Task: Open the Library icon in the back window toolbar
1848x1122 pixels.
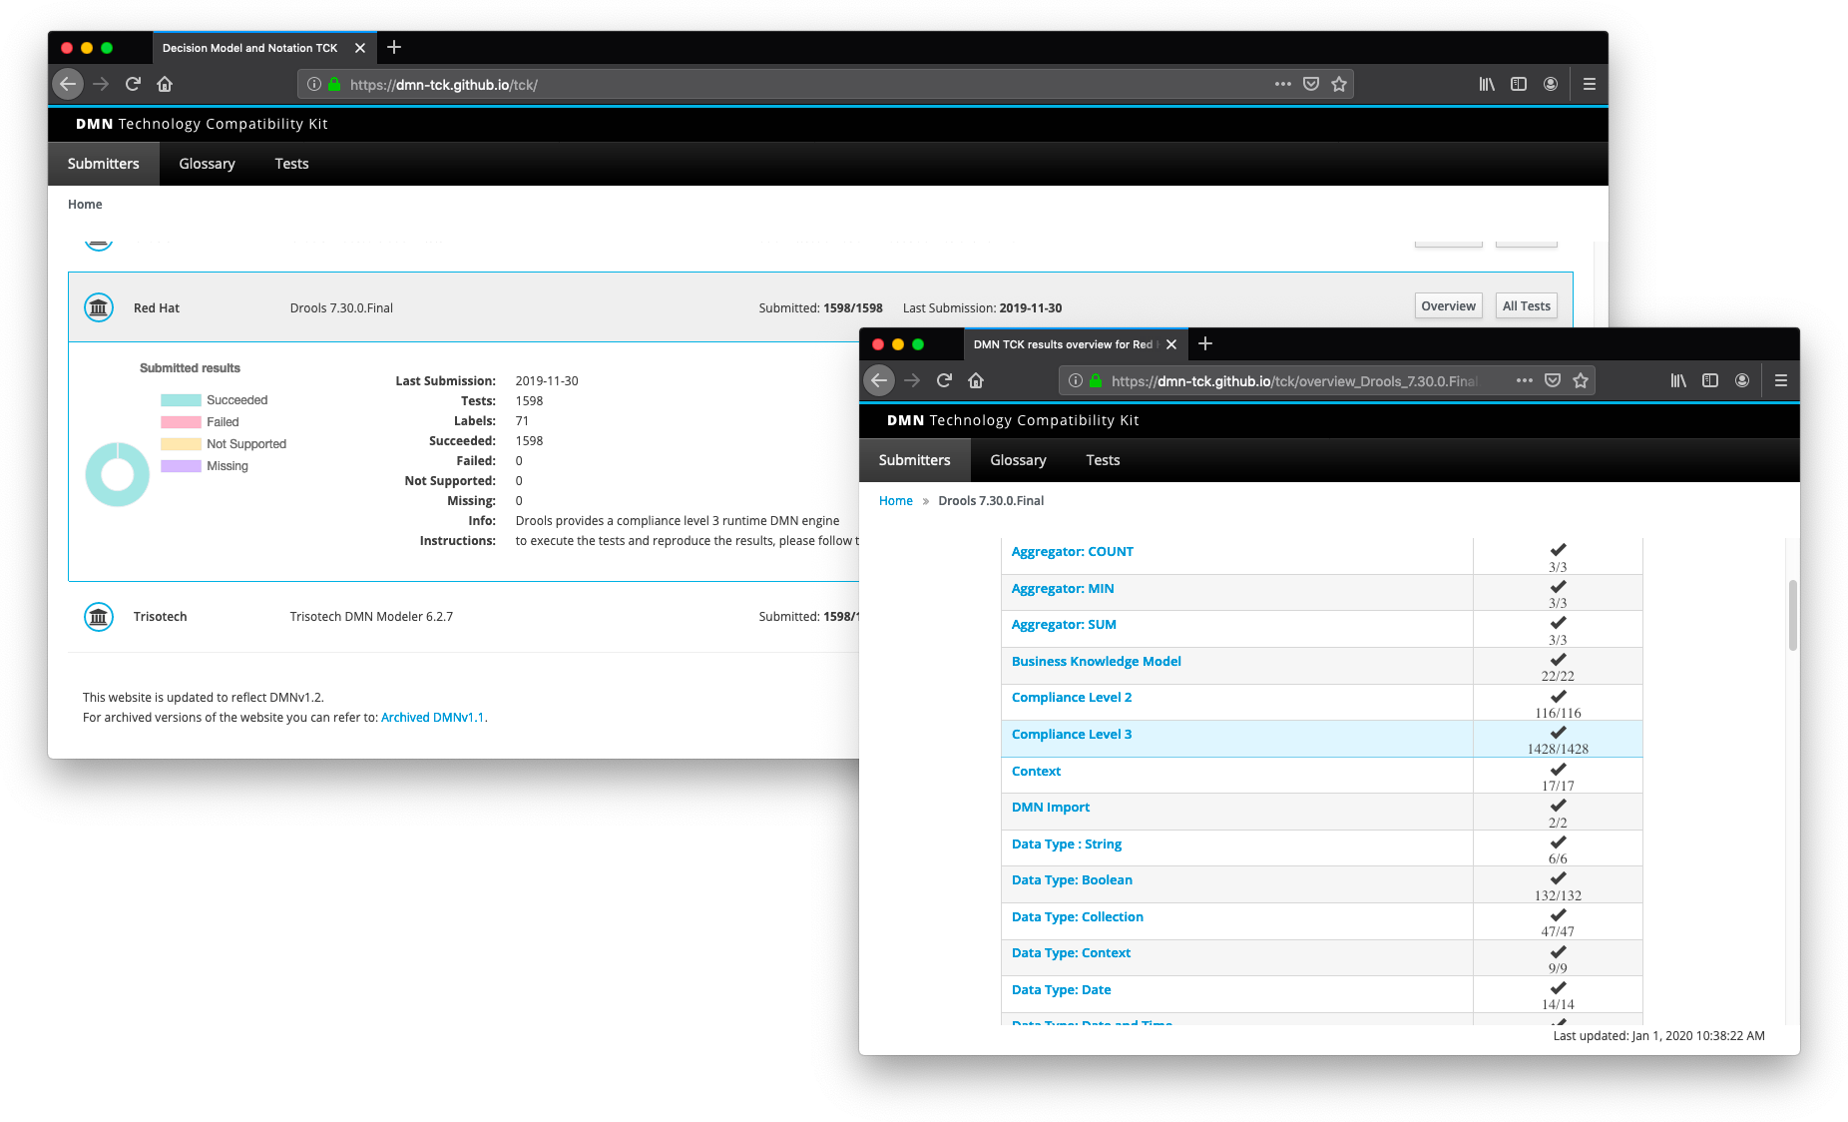Action: (1487, 84)
